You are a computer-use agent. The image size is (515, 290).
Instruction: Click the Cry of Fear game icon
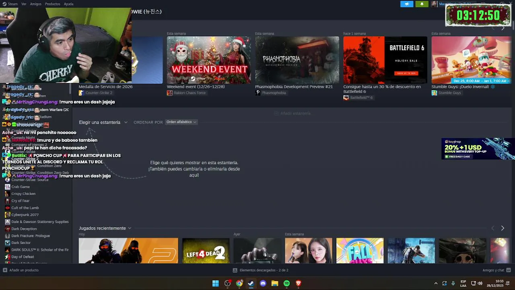tap(7, 201)
